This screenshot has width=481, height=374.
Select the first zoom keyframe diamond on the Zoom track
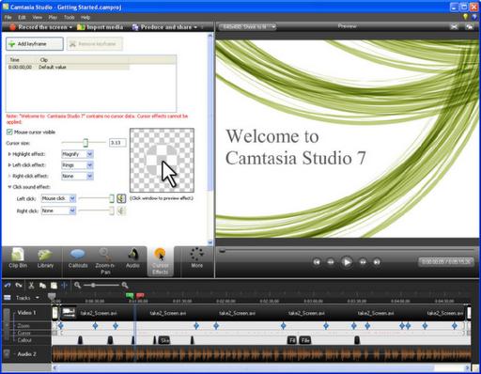click(x=61, y=326)
